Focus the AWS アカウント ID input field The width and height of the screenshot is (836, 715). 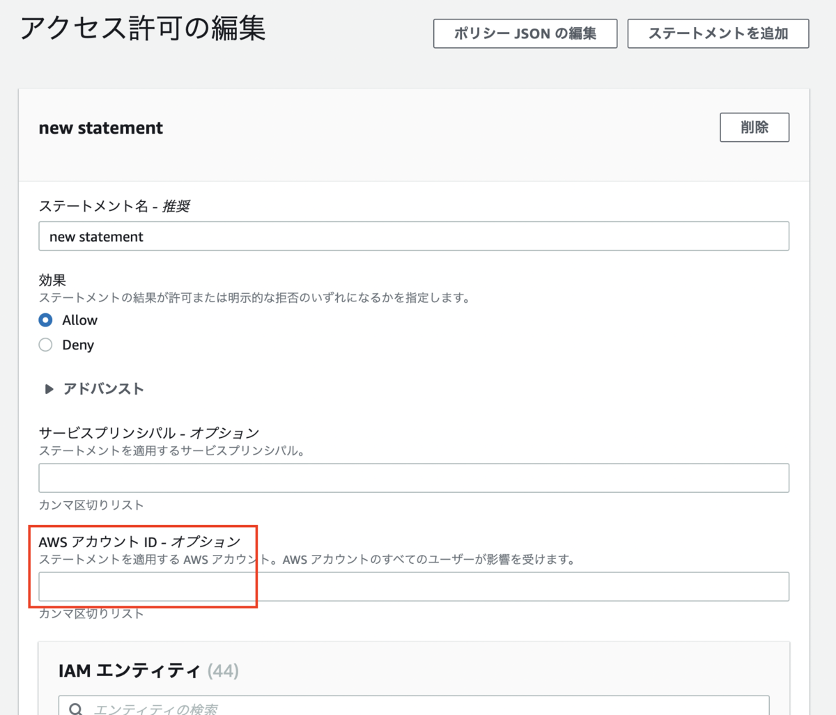coord(414,586)
